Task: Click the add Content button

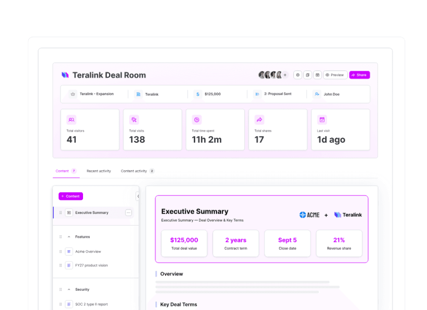Action: click(71, 196)
